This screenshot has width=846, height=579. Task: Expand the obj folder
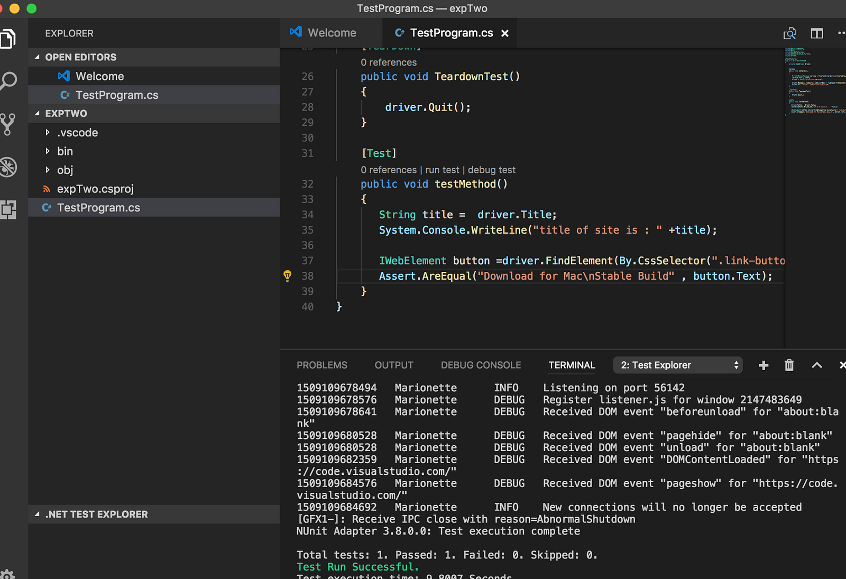click(x=48, y=170)
